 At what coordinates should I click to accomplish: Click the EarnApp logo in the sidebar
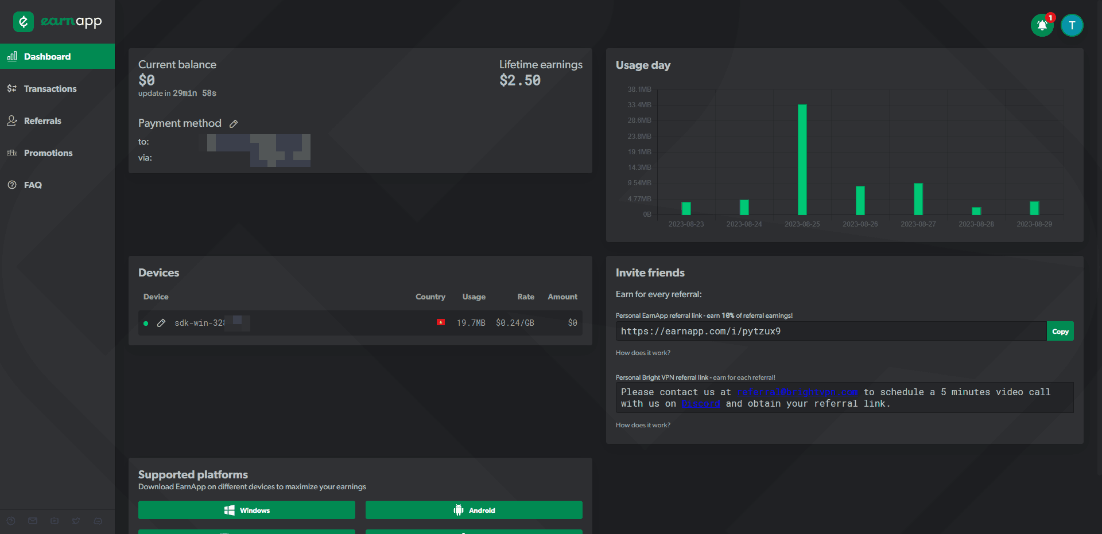(57, 22)
